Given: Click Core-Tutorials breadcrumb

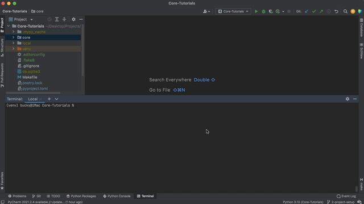Looking at the screenshot, I should (15, 11).
